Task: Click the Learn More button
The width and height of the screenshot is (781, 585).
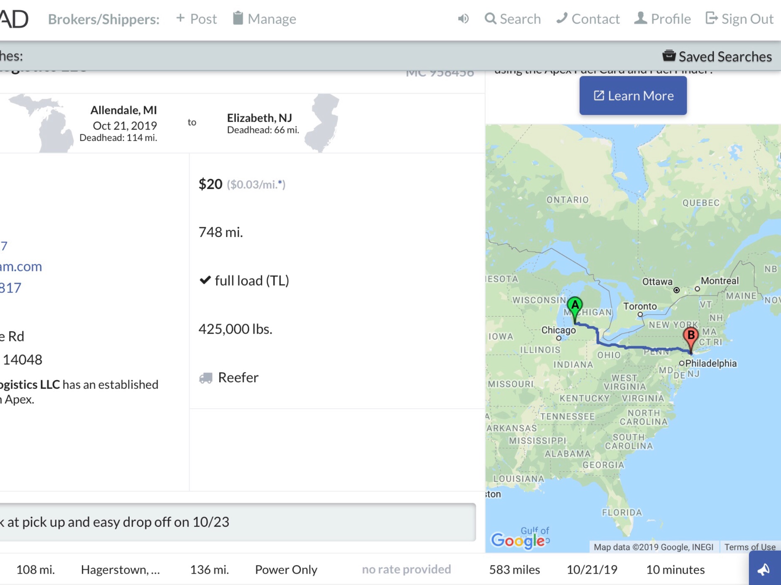Action: point(633,96)
